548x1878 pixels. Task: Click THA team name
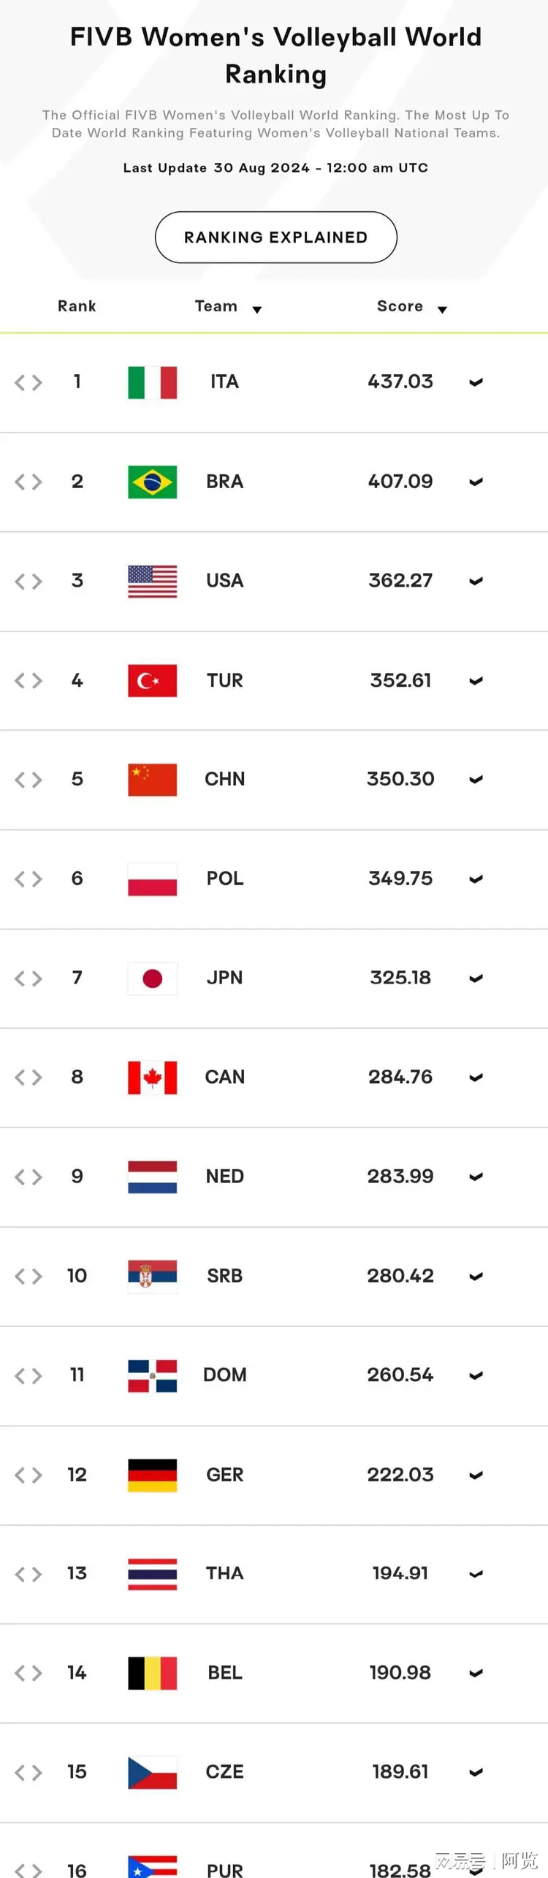(x=225, y=1573)
